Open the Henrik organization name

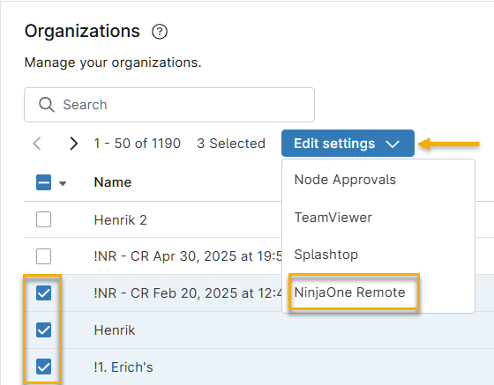pyautogui.click(x=115, y=330)
